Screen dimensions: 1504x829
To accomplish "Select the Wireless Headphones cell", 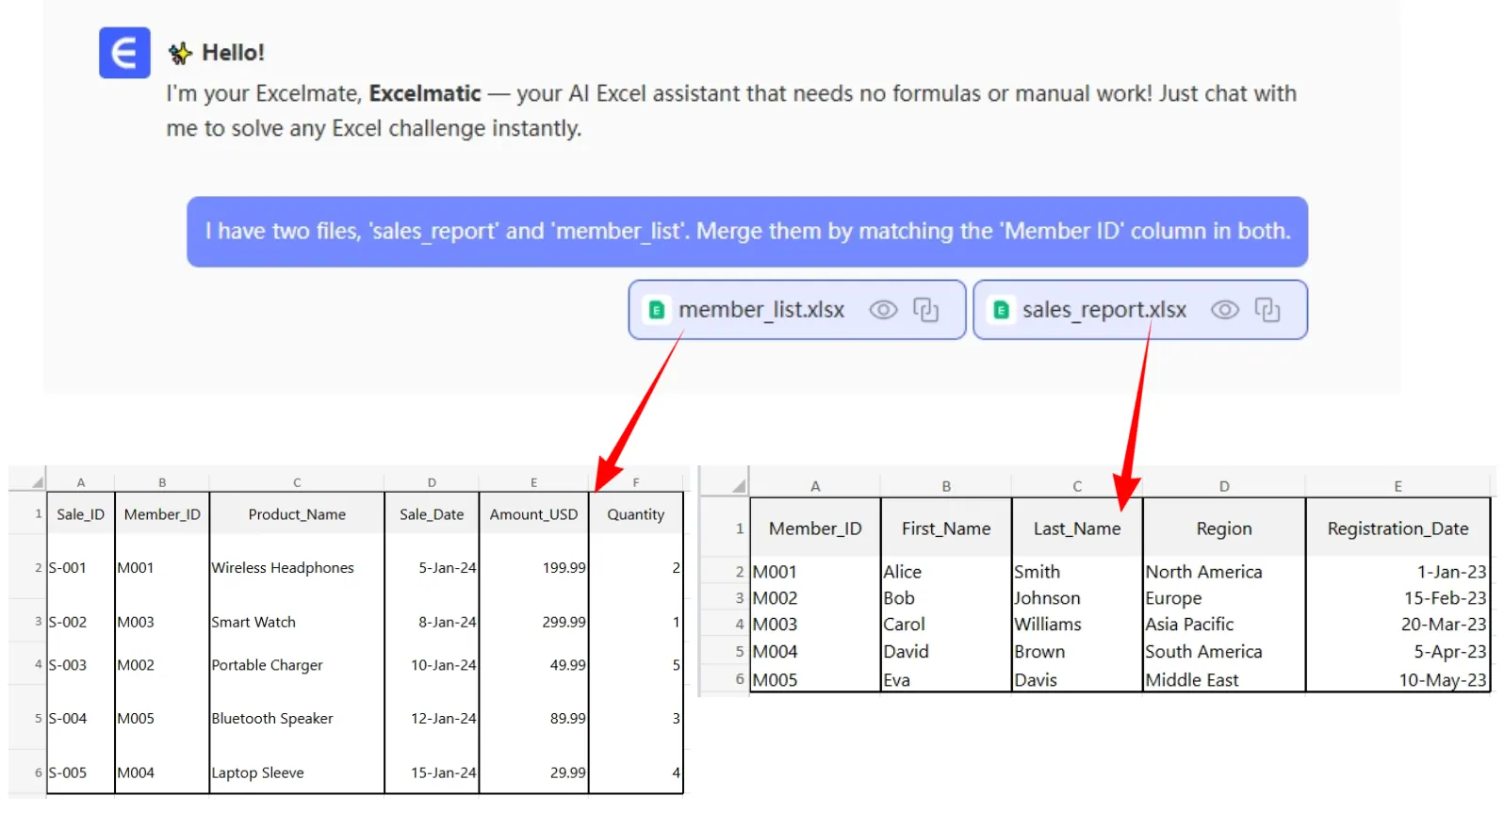I will tap(283, 568).
